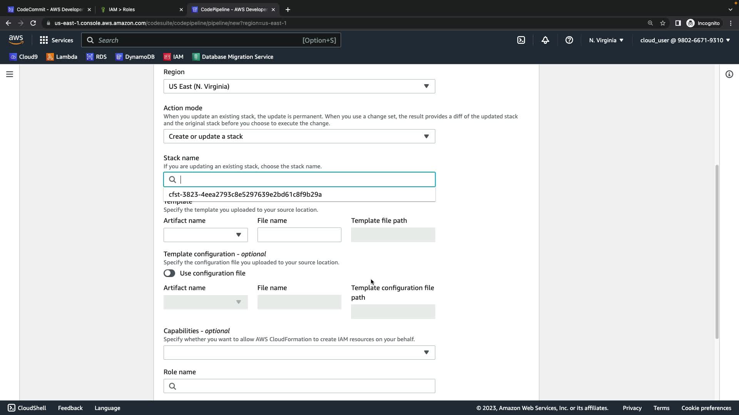Toggle Use configuration file switch

click(x=169, y=273)
